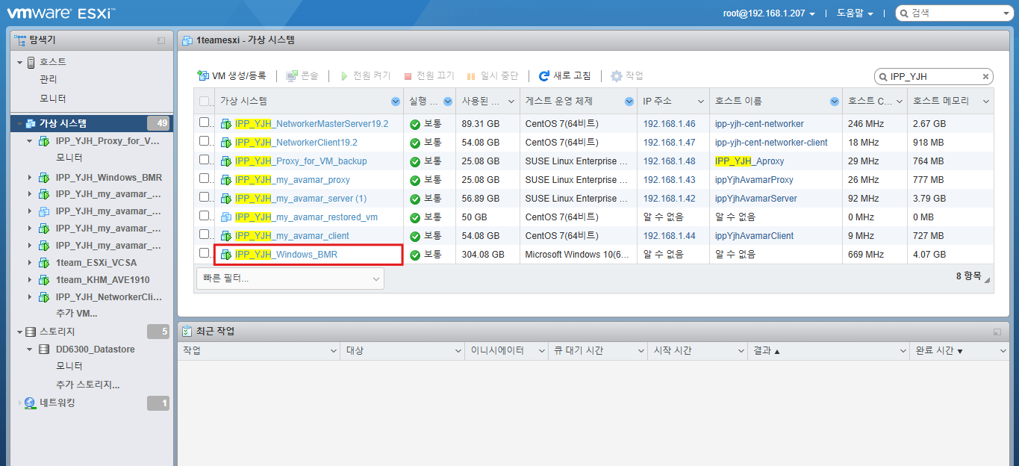Click 추가 VM... in the navigator
Screen dimensions: 1019x466
coord(77,313)
